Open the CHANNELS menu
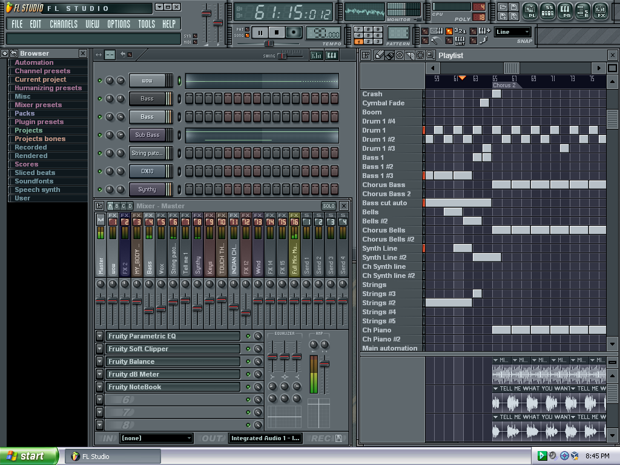The width and height of the screenshot is (620, 465). [64, 24]
